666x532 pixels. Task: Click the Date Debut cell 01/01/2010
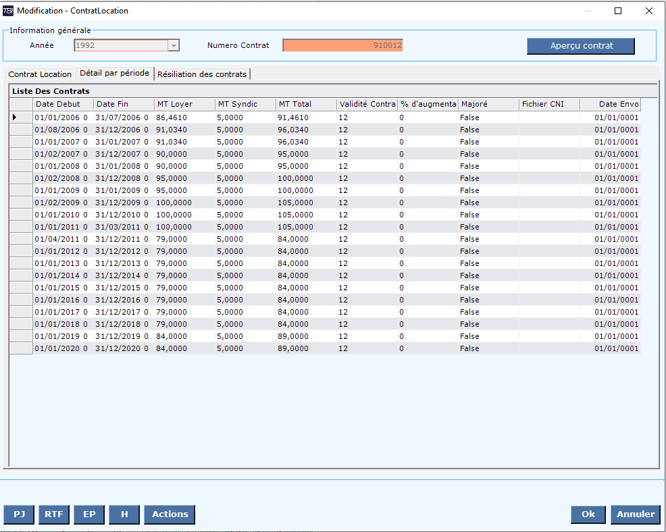[63, 215]
